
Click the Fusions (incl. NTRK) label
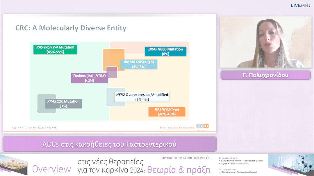coord(89,78)
